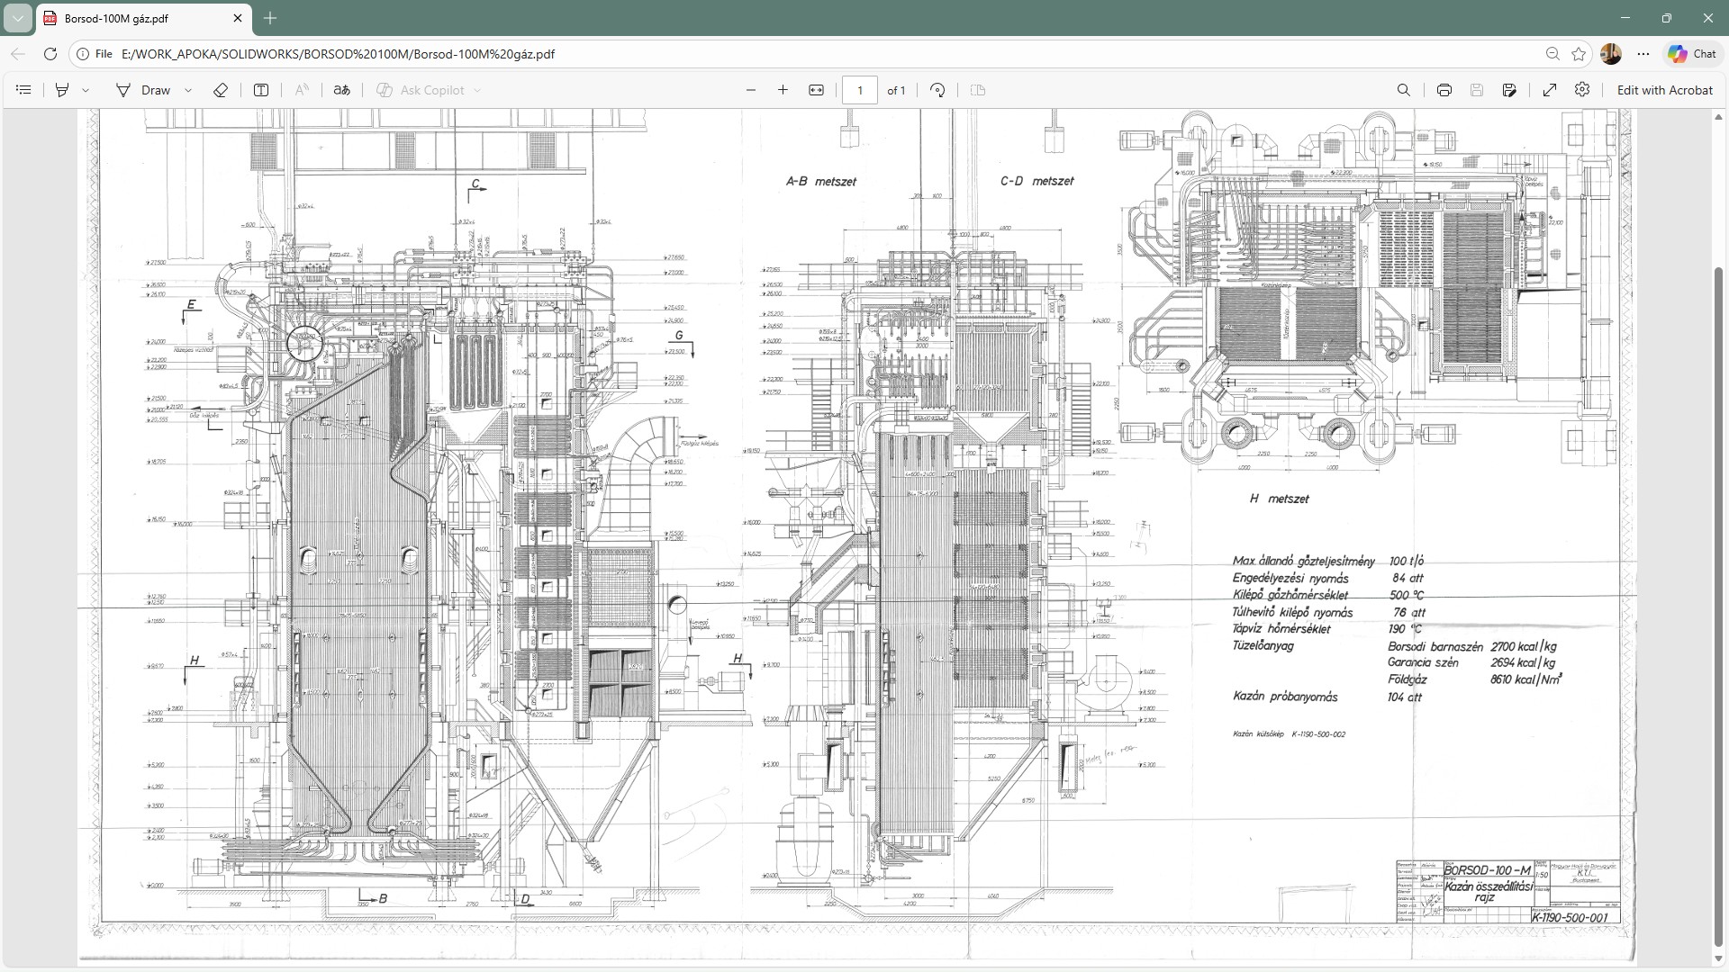
Task: Open the tab search dropdown arrow
Action: (17, 18)
